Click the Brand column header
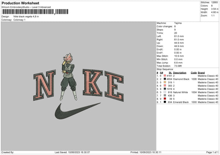Screen dimensions: 220x155 (201, 73)
